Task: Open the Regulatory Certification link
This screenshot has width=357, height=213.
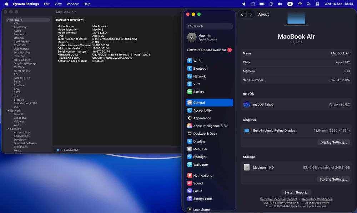Action: tap(317, 199)
